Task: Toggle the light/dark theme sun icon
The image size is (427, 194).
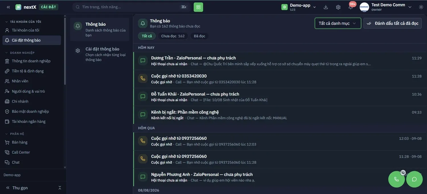Action: (x=421, y=7)
